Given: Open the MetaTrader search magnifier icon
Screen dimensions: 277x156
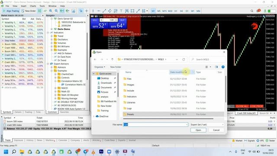Looking at the screenshot, I should coord(252,11).
